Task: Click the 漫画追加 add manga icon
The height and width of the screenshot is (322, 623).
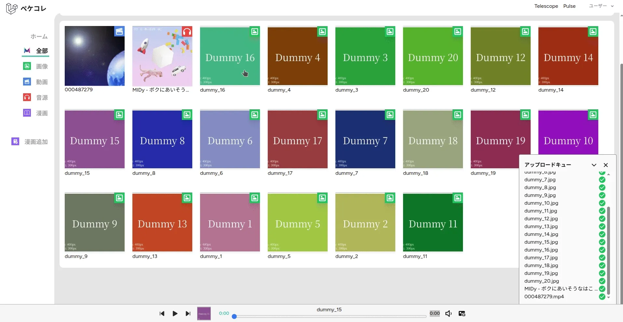Action: coord(15,142)
